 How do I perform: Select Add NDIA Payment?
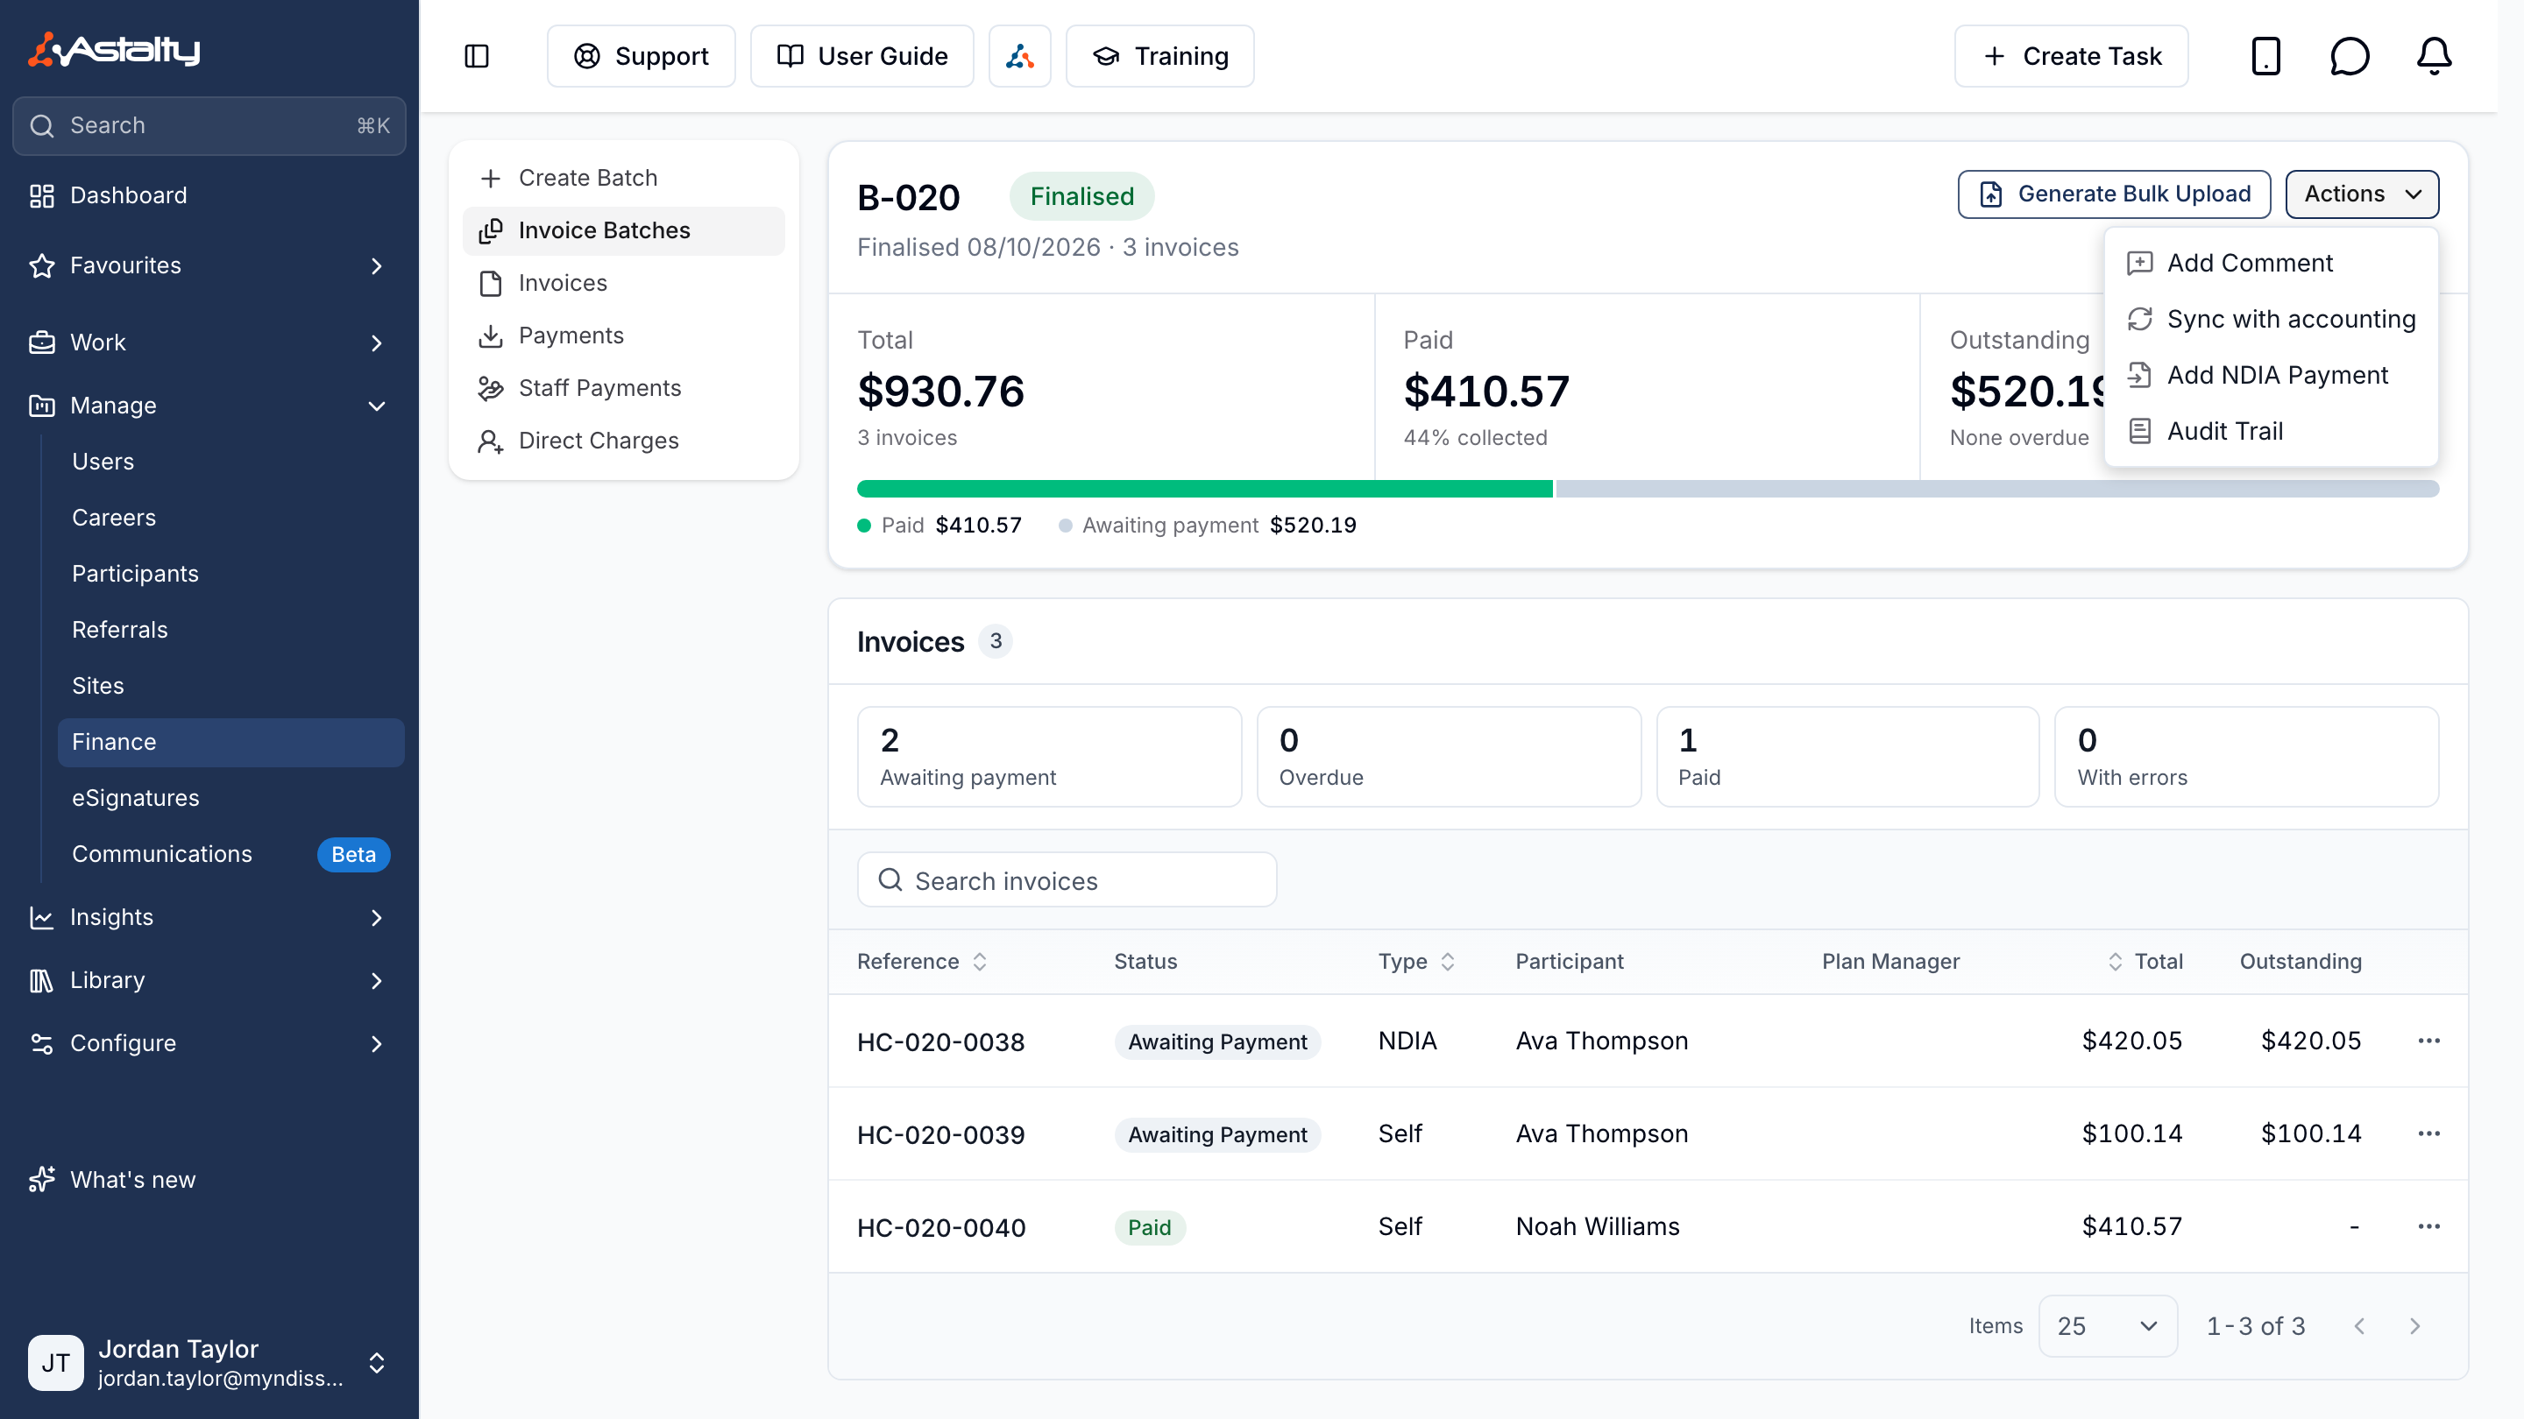2270,375
